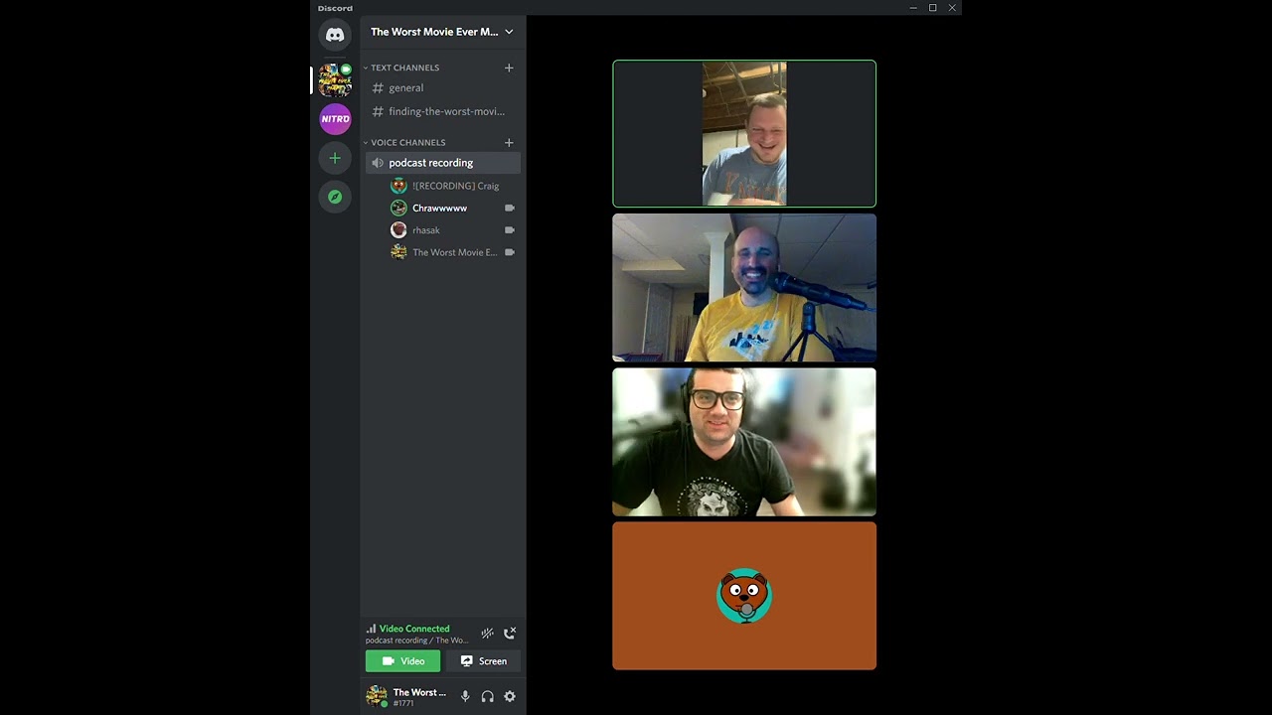Viewport: 1272px width, 715px height.
Task: Toggle headphones deafen
Action: [487, 697]
